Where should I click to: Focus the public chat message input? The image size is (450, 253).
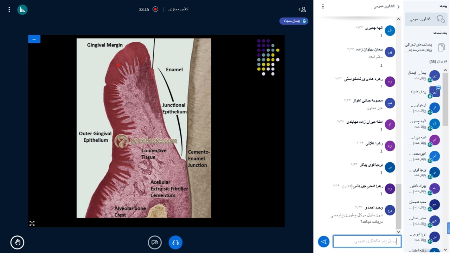click(x=367, y=241)
